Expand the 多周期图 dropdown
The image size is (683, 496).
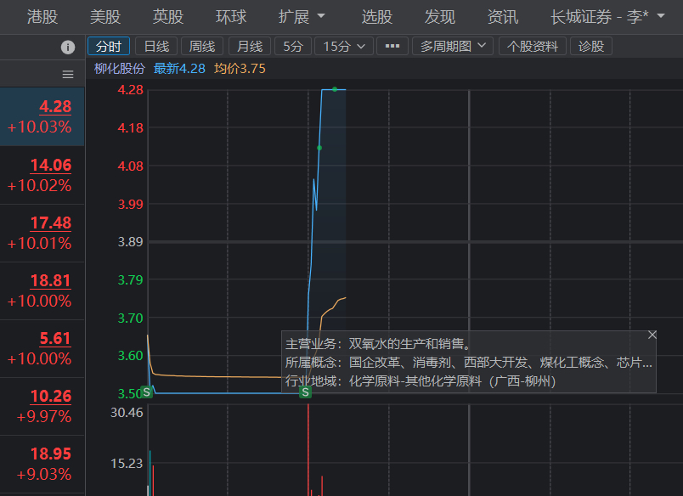[453, 46]
